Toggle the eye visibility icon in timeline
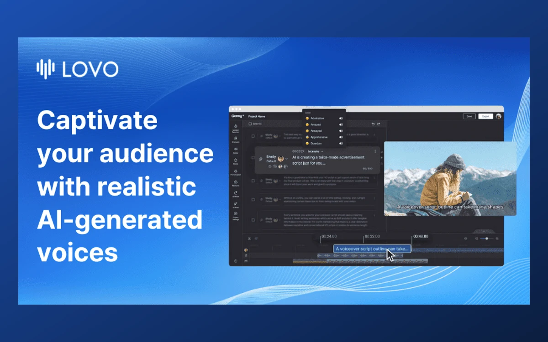548x342 pixels. 465,238
